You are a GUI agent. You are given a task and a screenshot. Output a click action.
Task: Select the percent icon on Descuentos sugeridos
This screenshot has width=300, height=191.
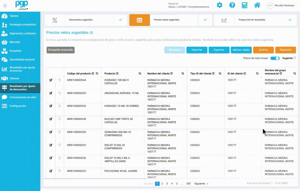click(54, 20)
